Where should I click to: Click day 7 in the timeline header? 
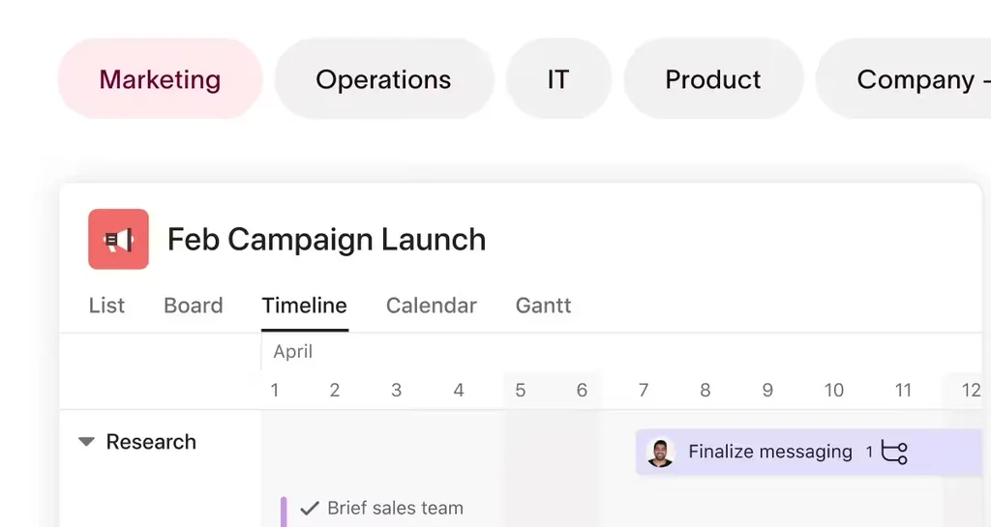[x=644, y=390]
